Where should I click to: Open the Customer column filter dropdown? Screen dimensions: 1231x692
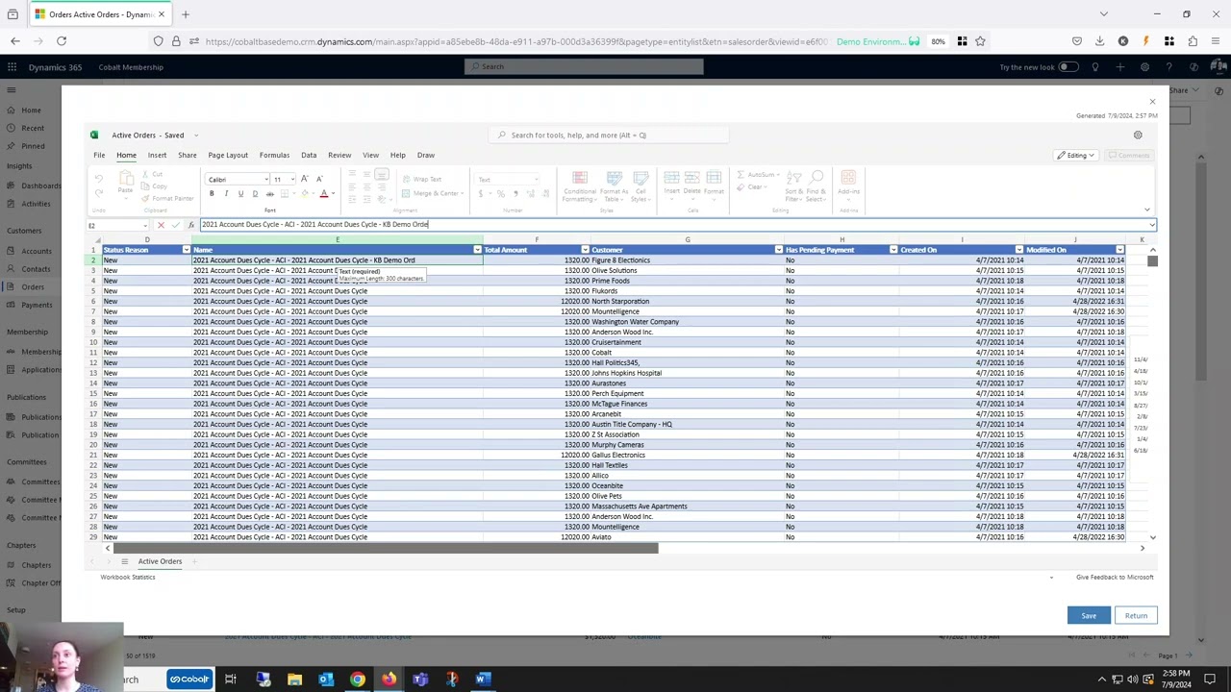coord(778,250)
